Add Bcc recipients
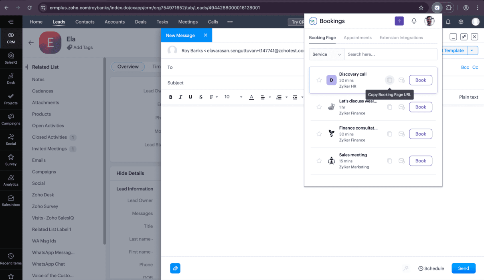Image resolution: width=484 pixels, height=280 pixels. pyautogui.click(x=465, y=67)
